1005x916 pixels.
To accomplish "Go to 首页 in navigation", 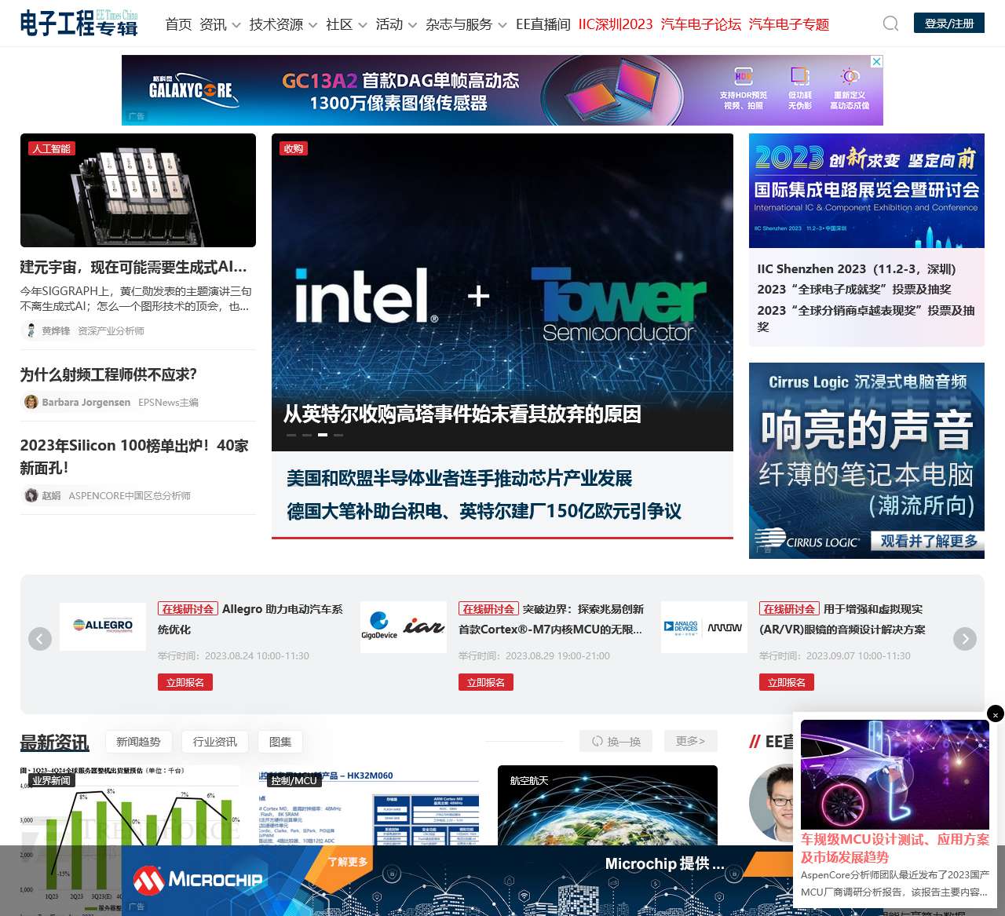I will pos(178,24).
